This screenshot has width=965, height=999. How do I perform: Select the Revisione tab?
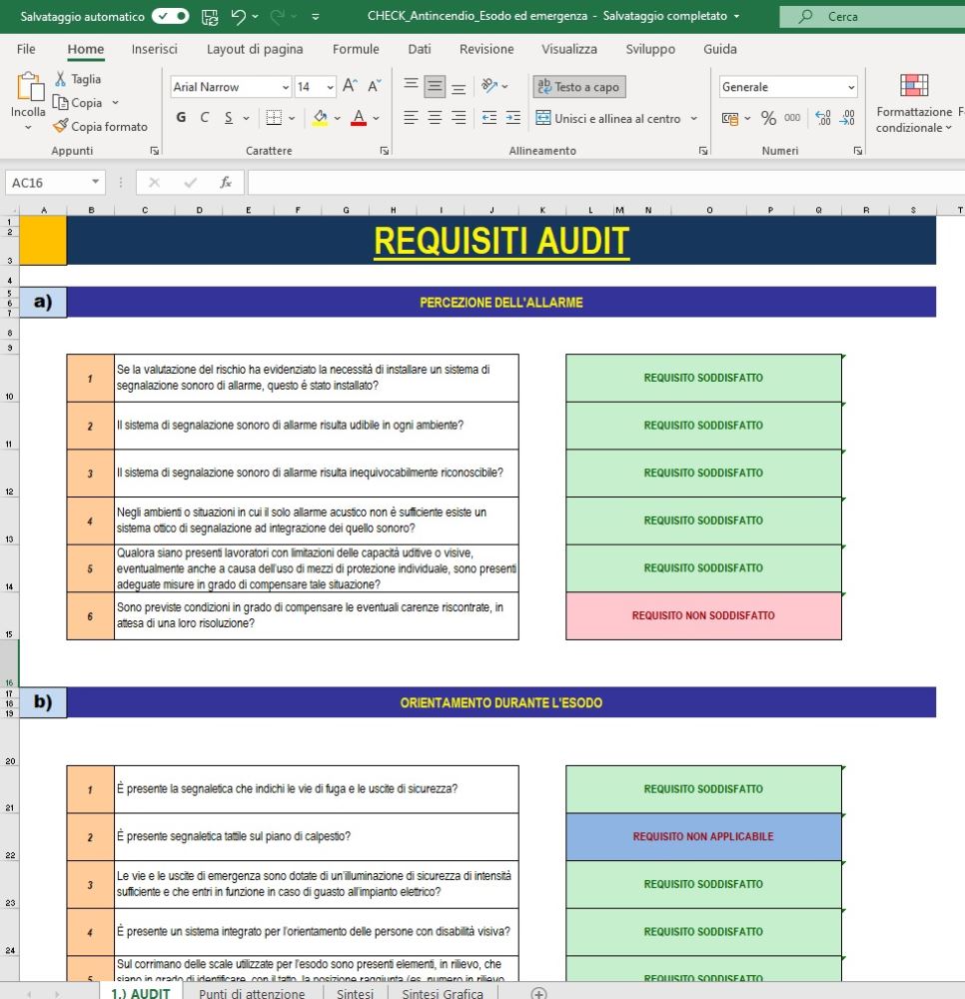click(x=486, y=49)
